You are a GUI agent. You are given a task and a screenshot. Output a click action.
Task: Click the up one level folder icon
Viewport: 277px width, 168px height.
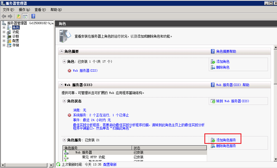[x=19, y=16]
